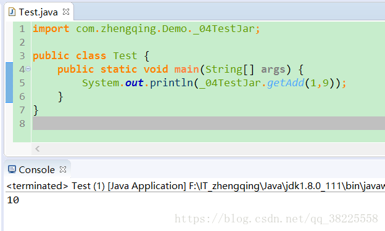The width and height of the screenshot is (385, 231).
Task: Click the String[] parameter type
Action: click(x=230, y=70)
